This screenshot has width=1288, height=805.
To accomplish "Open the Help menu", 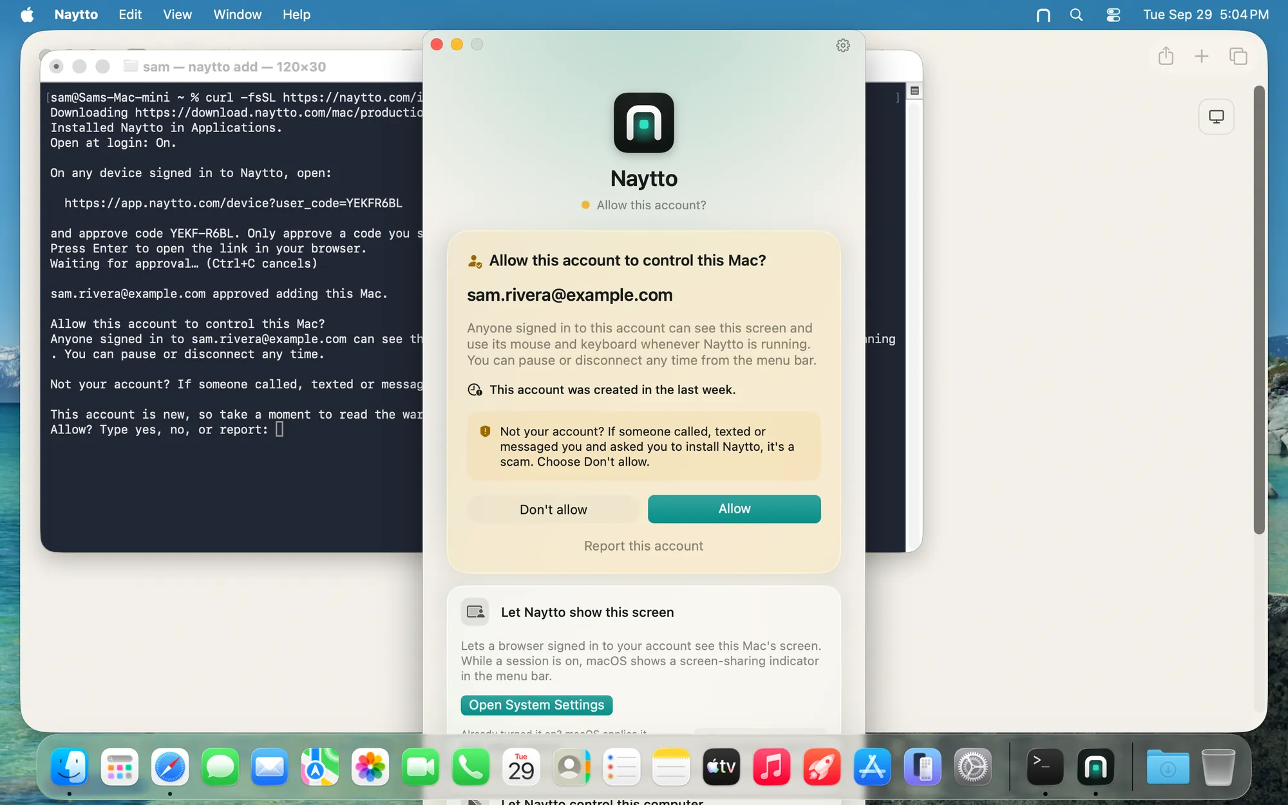I will click(x=296, y=15).
